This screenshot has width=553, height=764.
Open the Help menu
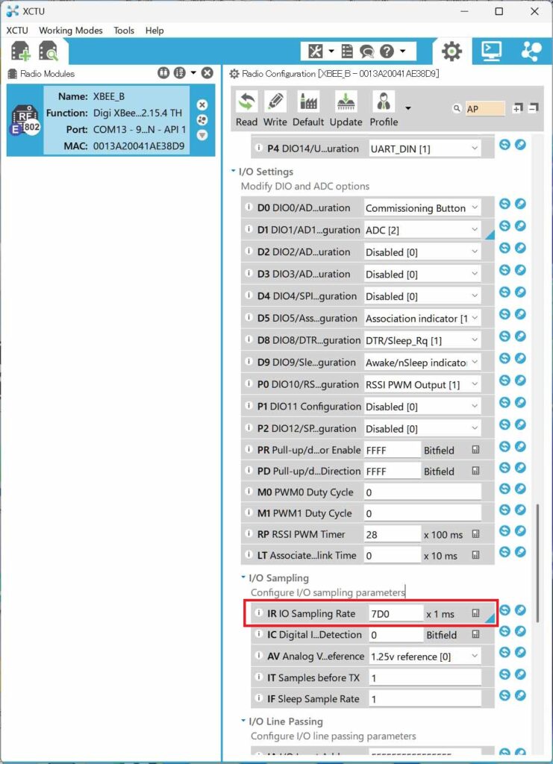coord(154,30)
